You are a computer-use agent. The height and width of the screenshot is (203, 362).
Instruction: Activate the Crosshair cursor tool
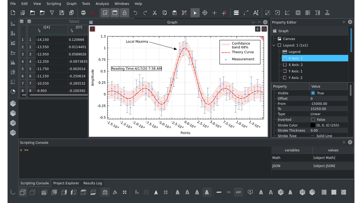pos(205,13)
